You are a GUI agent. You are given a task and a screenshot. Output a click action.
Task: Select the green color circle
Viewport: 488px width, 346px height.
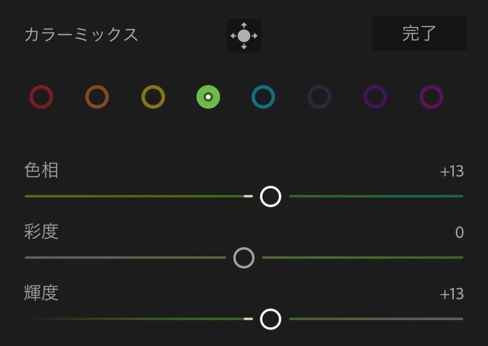[x=208, y=97]
